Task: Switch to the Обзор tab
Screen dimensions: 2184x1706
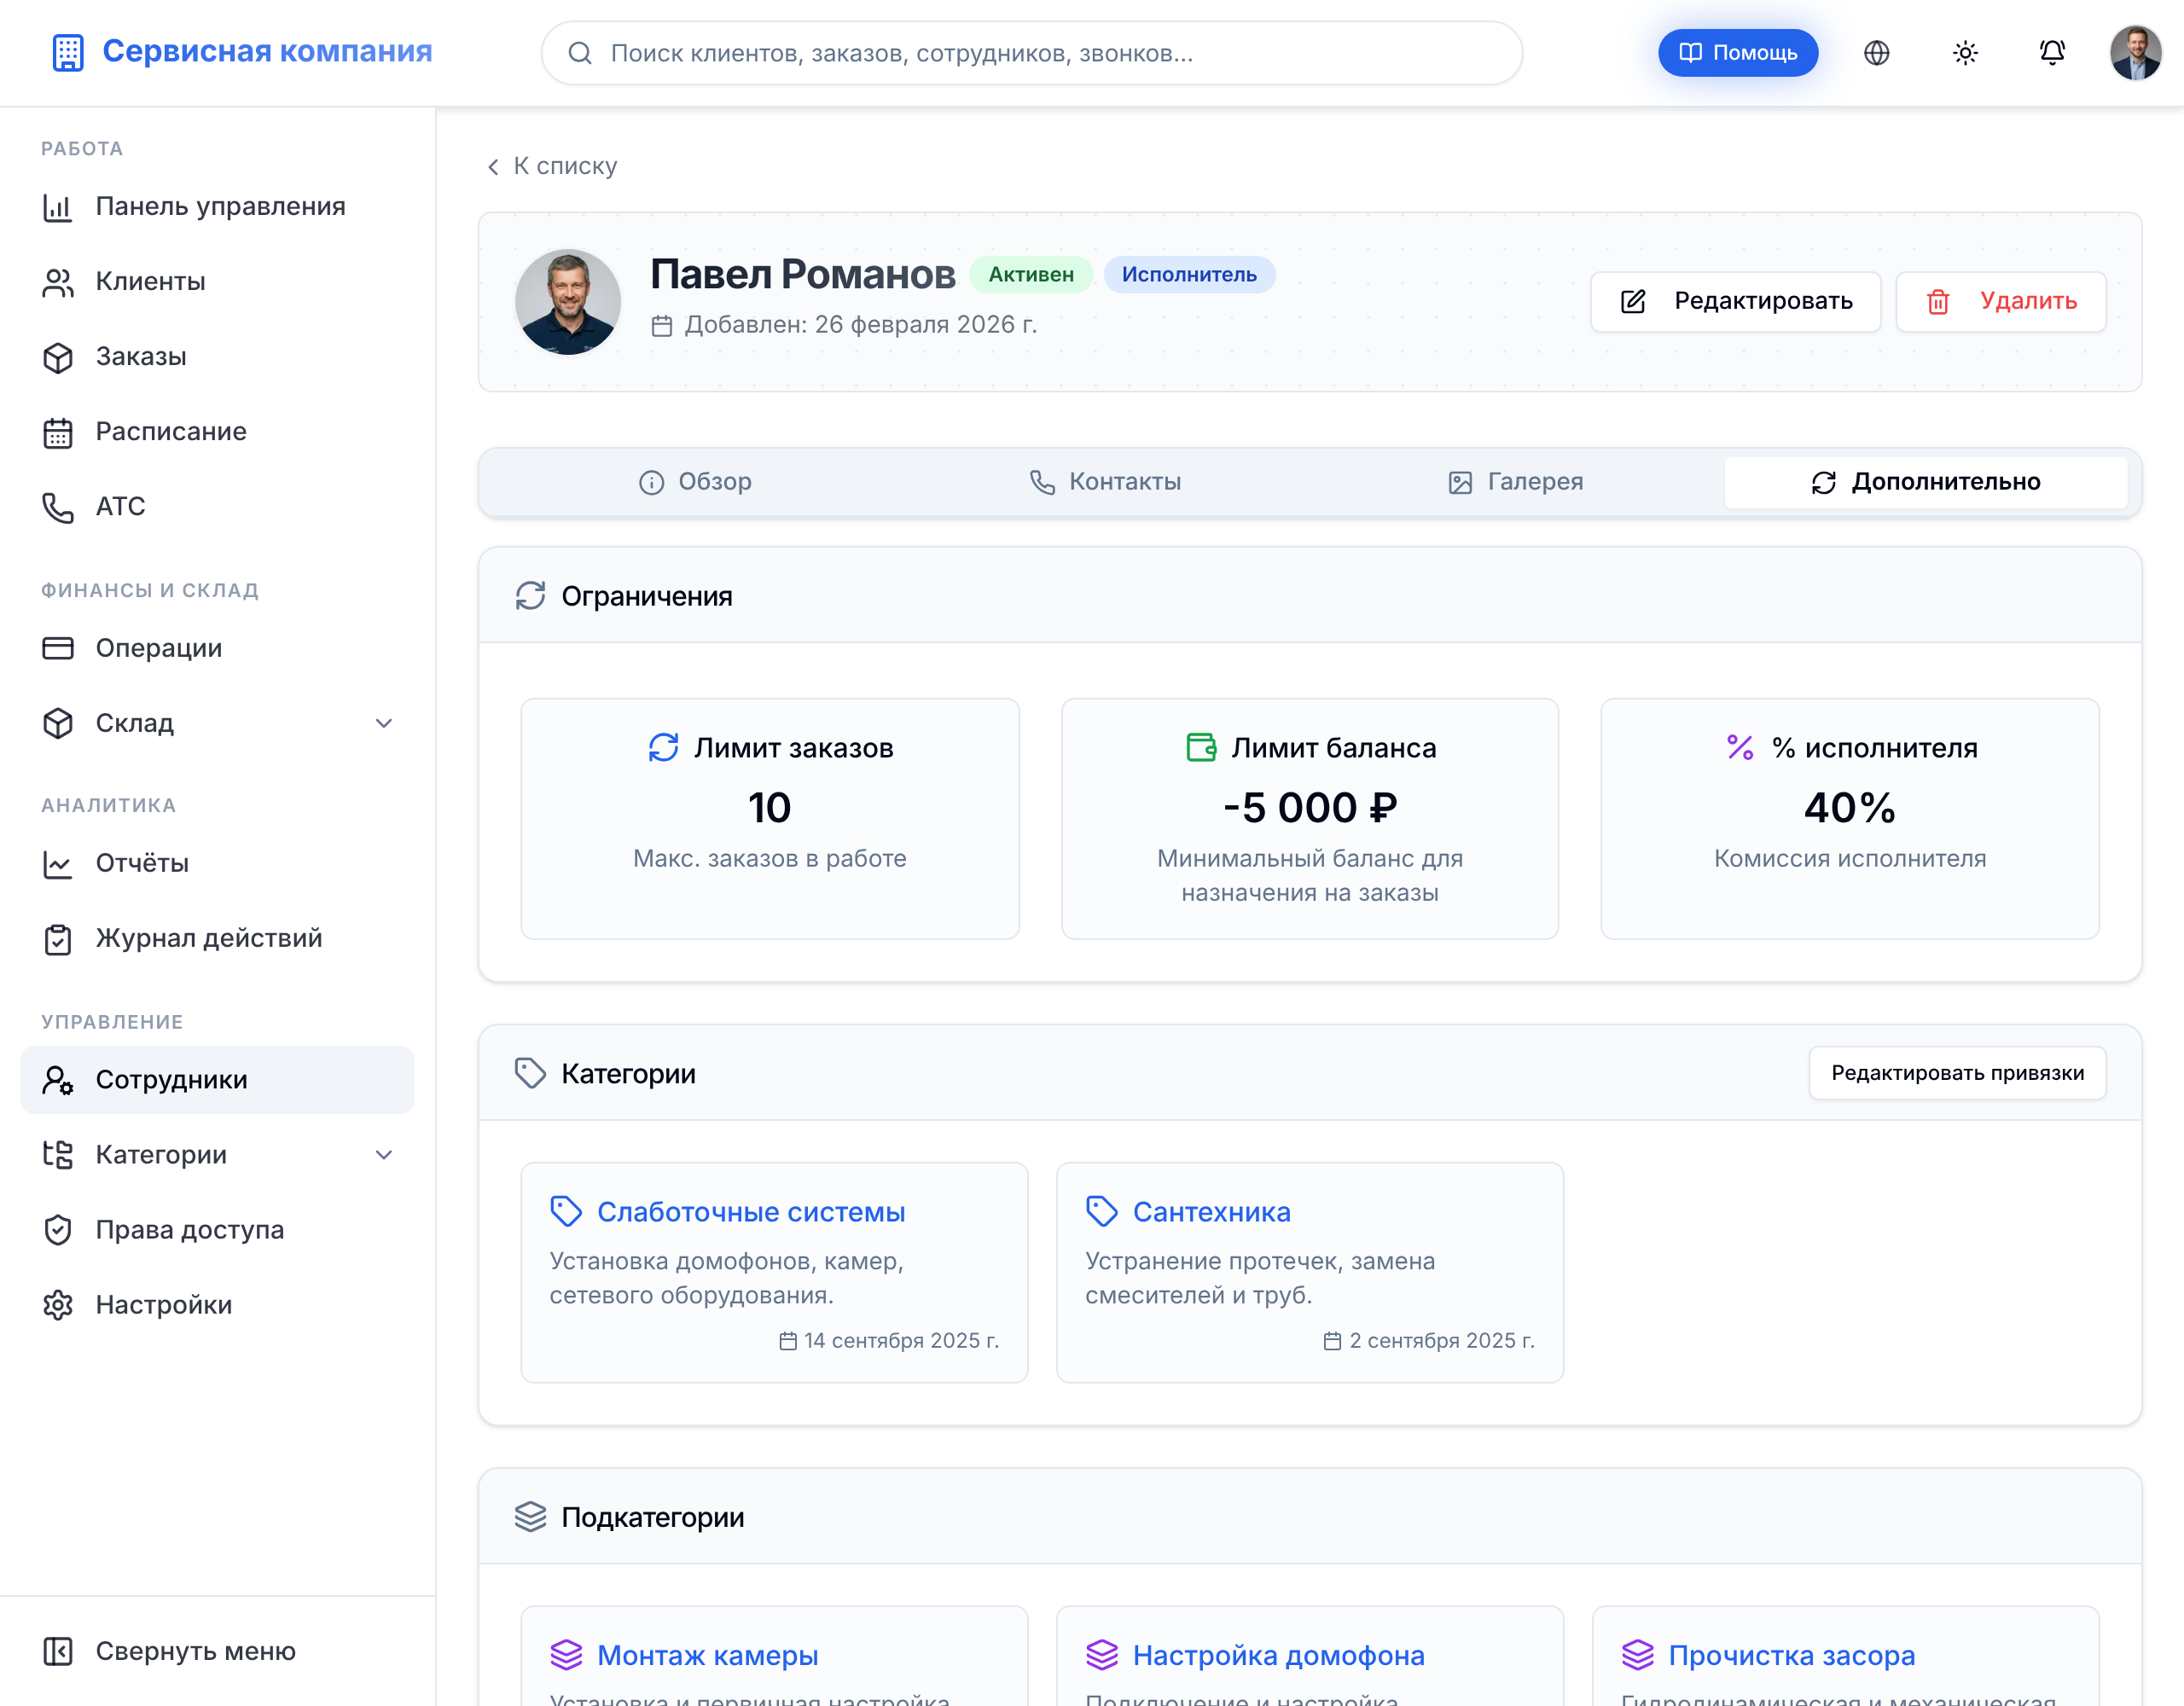Action: 695,482
